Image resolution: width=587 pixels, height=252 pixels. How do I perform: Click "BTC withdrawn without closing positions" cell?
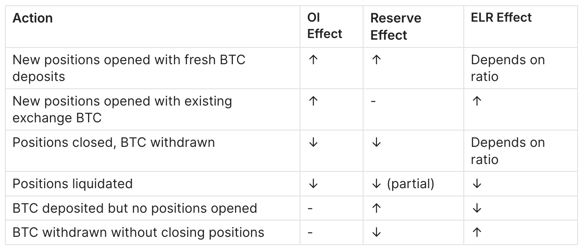(138, 232)
